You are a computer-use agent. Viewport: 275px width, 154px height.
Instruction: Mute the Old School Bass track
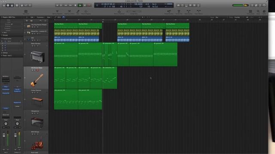point(33,70)
